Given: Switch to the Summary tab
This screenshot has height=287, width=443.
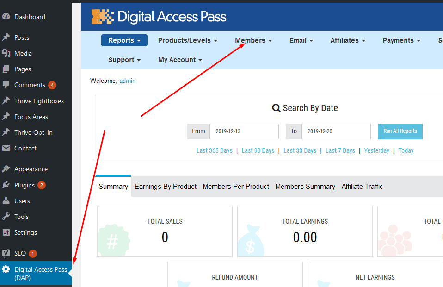Looking at the screenshot, I should pyautogui.click(x=113, y=187).
